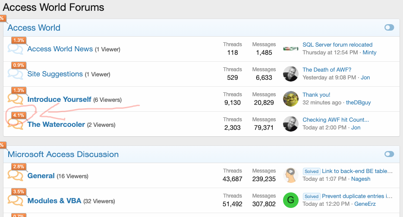Collapse the Access World category toggle
Viewport: 403px width, 217px height.
pyautogui.click(x=389, y=28)
